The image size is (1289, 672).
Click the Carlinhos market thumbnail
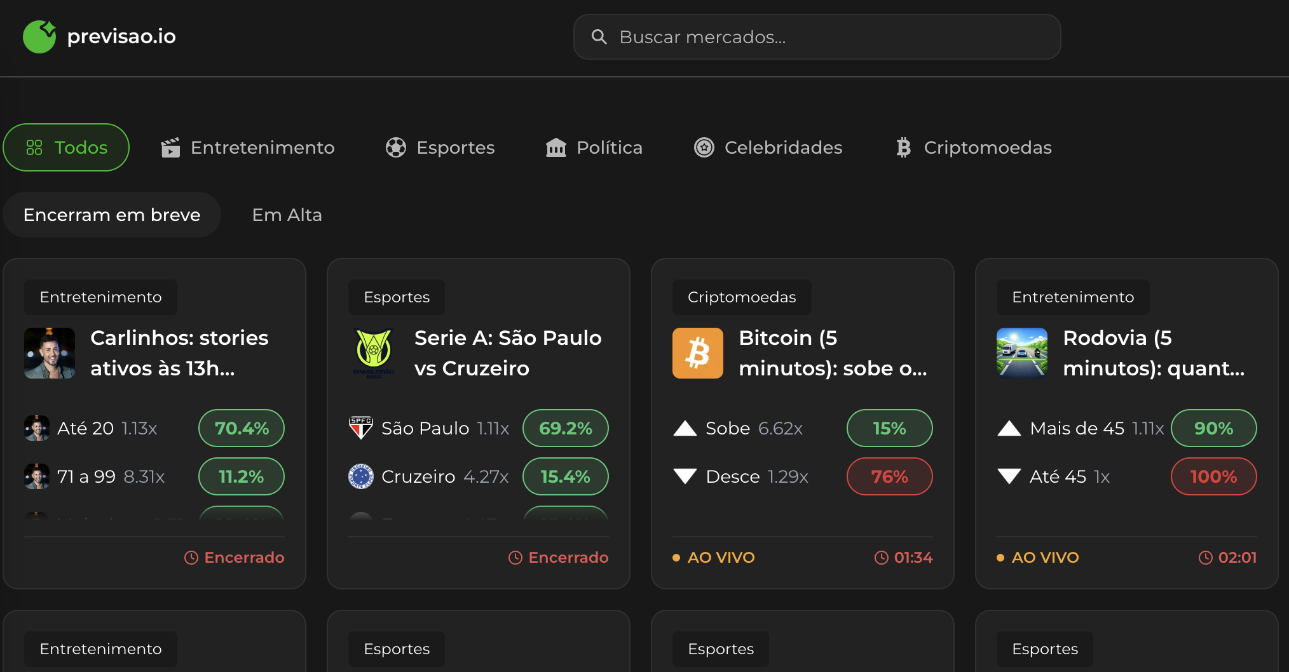(49, 353)
